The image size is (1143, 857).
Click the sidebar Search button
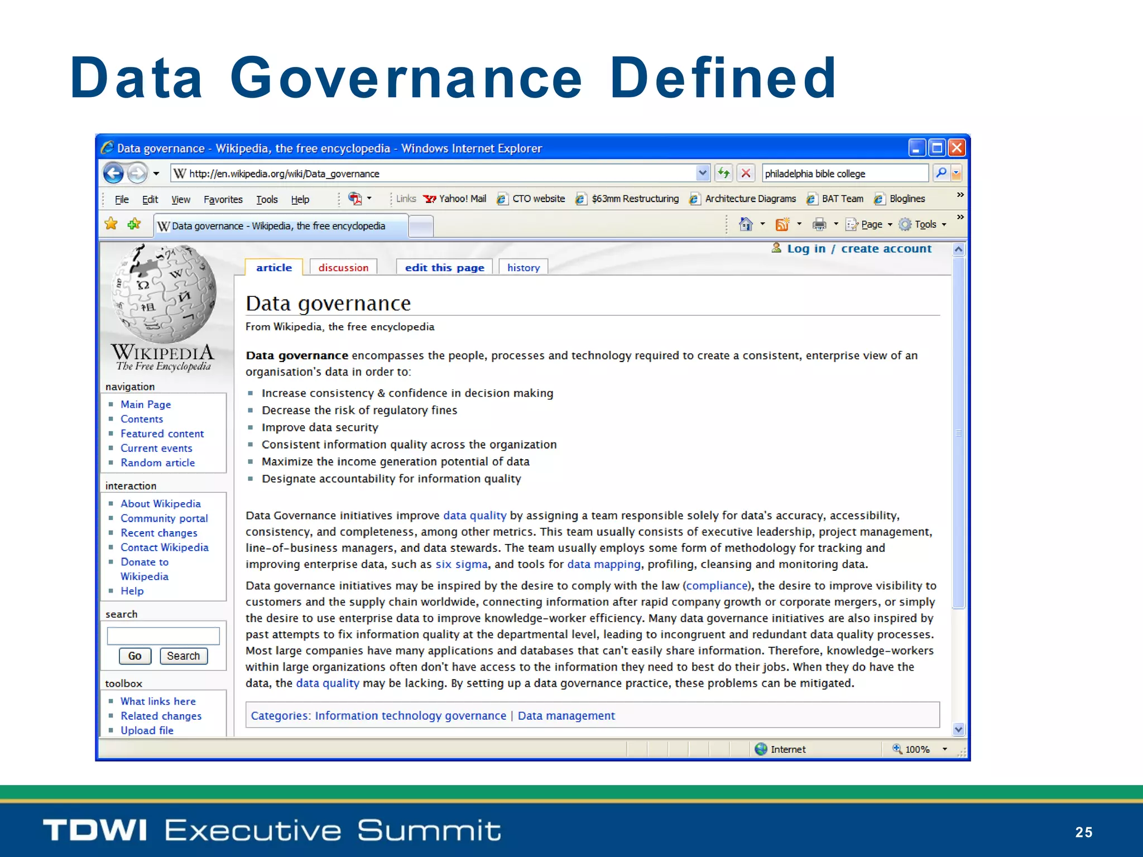click(x=184, y=656)
